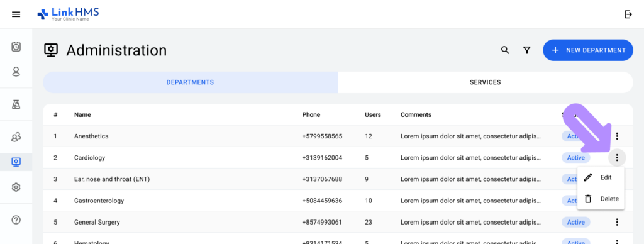This screenshot has width=644, height=244.
Task: Open row actions for General Surgery
Action: tap(617, 222)
